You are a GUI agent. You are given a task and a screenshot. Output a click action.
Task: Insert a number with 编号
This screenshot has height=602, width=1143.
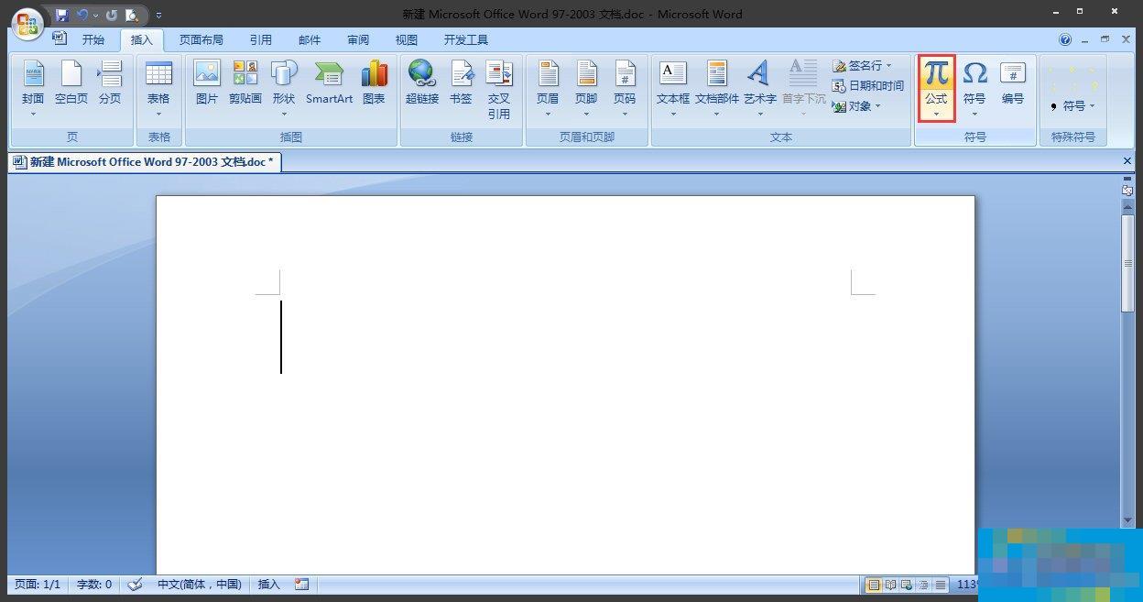(1013, 82)
